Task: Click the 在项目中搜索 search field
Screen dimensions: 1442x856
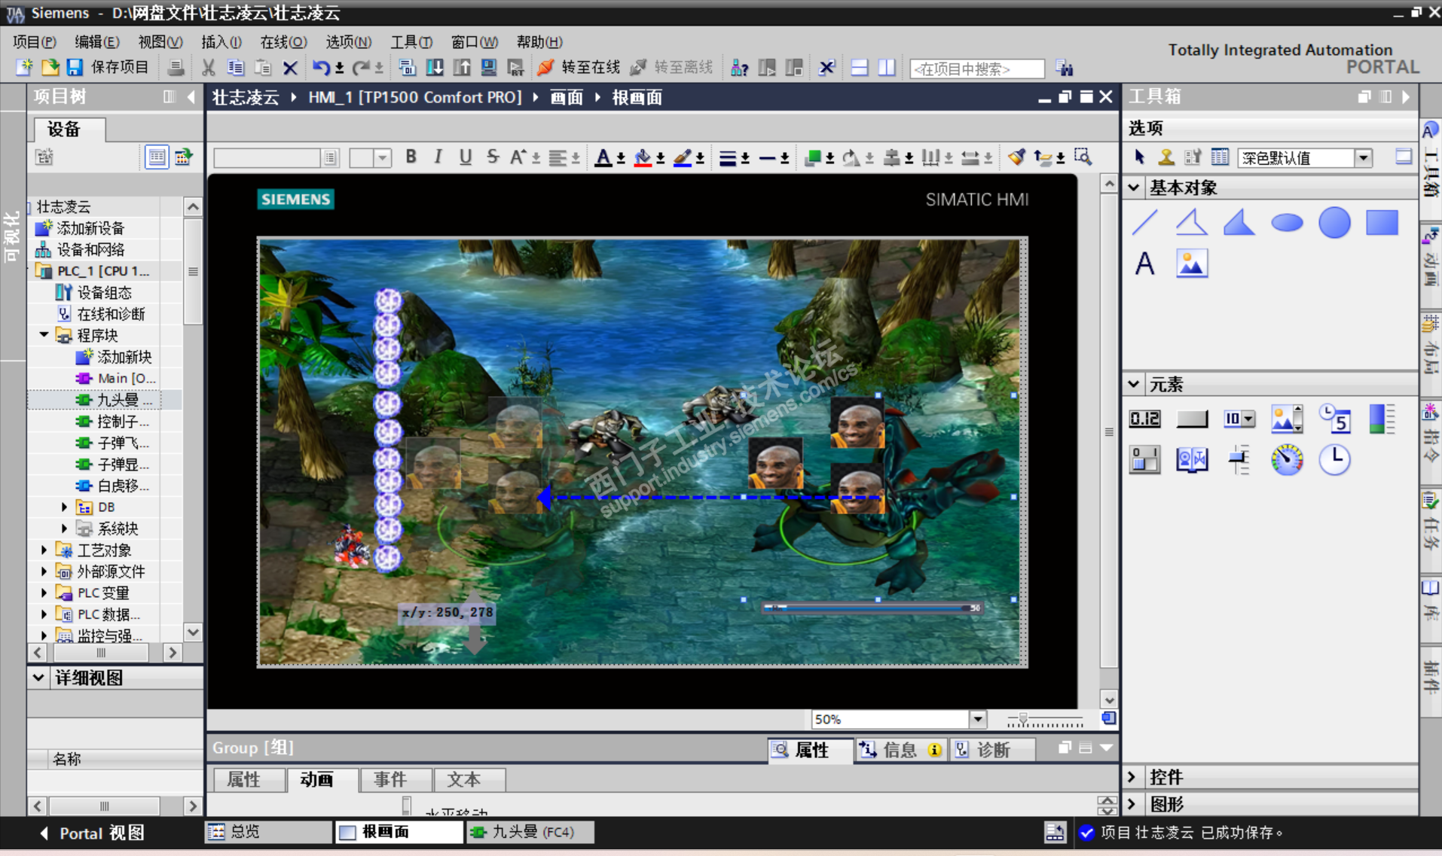Action: [x=976, y=69]
